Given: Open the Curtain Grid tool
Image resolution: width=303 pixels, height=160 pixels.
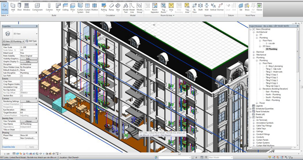Looking at the screenshot, I should tap(87, 8).
